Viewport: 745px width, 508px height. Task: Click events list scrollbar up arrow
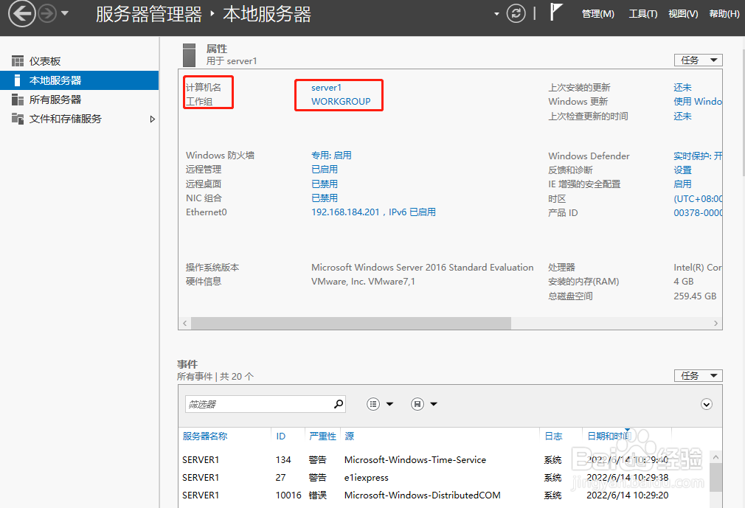[x=715, y=457]
